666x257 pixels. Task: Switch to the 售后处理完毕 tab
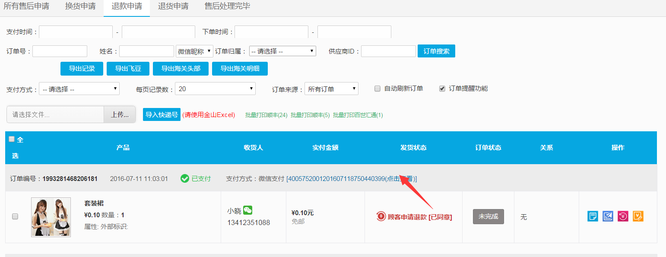click(227, 6)
